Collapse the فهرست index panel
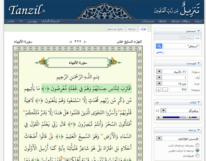The image size is (206, 161). click(x=199, y=63)
